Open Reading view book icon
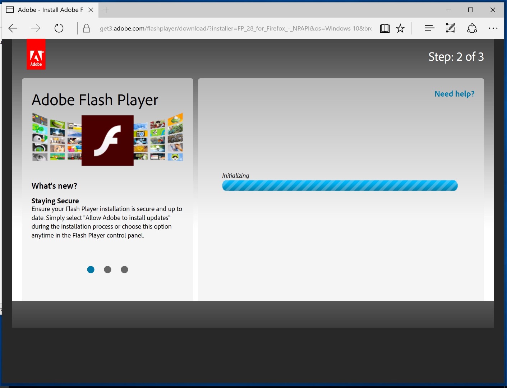Viewport: 507px width, 388px height. point(385,28)
